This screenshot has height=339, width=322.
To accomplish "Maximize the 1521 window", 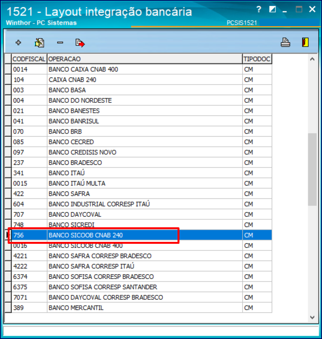I will 299,9.
